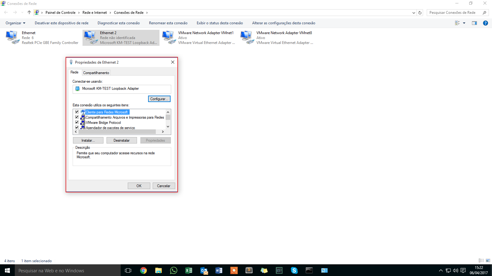492x276 pixels.
Task: Open Skype from the taskbar
Action: click(x=294, y=270)
